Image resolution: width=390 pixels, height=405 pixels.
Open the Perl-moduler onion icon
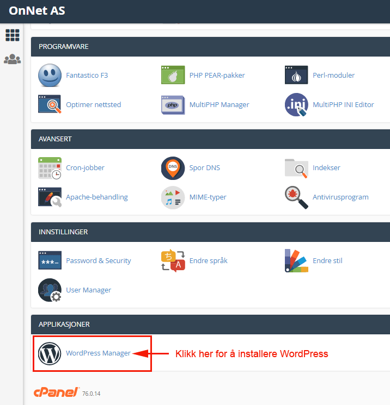point(296,75)
